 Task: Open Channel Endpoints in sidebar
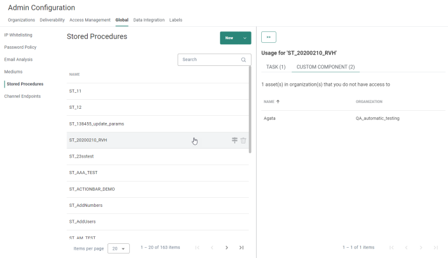(x=22, y=96)
